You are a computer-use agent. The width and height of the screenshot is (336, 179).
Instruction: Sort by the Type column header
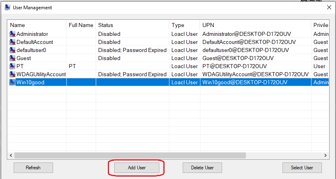[x=184, y=25]
